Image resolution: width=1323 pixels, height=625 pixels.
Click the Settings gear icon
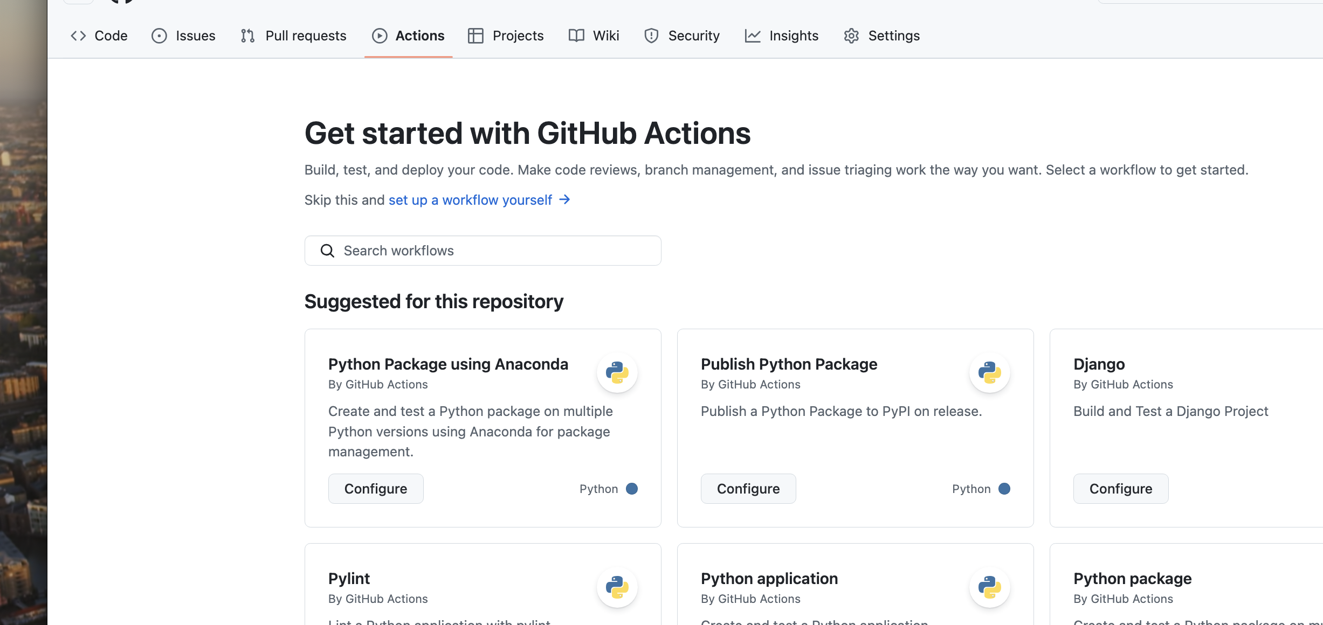pos(851,36)
